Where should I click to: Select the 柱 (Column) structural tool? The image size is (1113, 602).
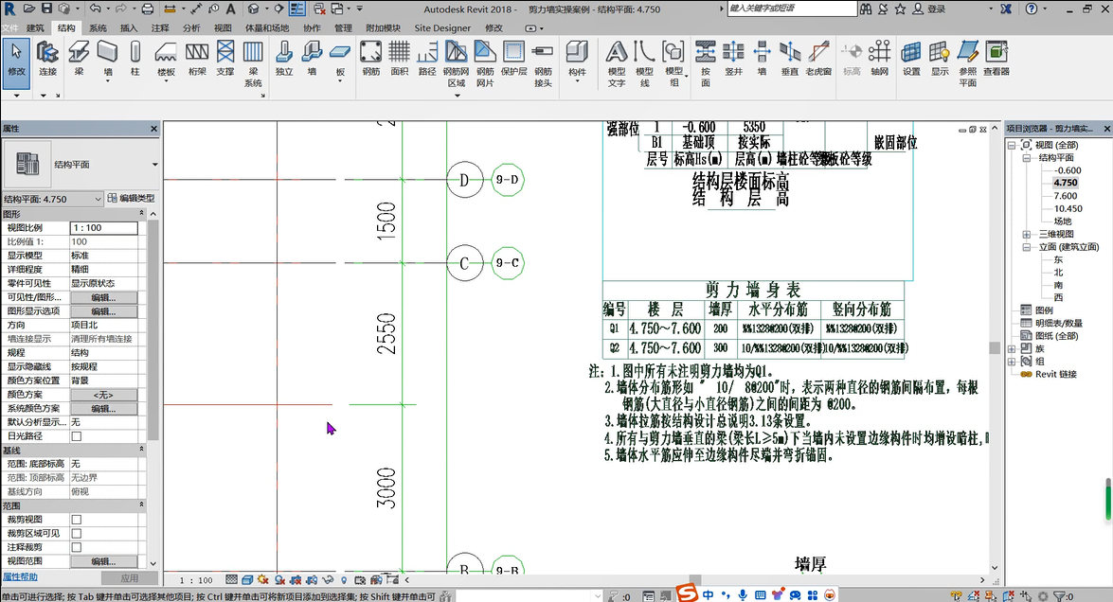click(135, 58)
